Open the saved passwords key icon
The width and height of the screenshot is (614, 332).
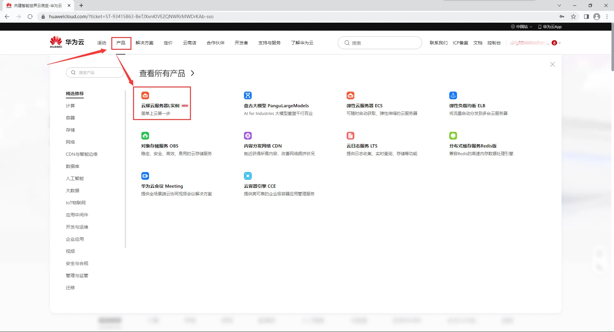pos(562,17)
